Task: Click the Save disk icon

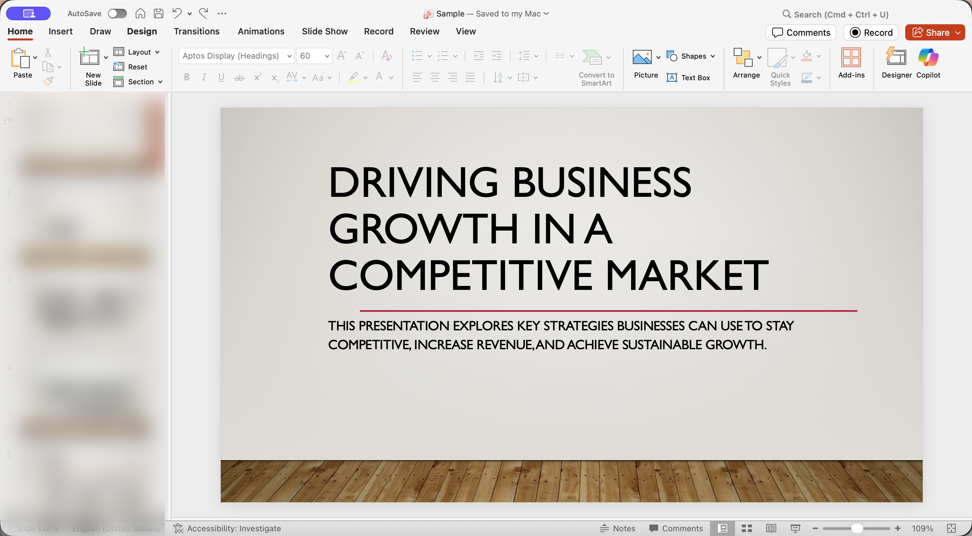Action: 159,13
